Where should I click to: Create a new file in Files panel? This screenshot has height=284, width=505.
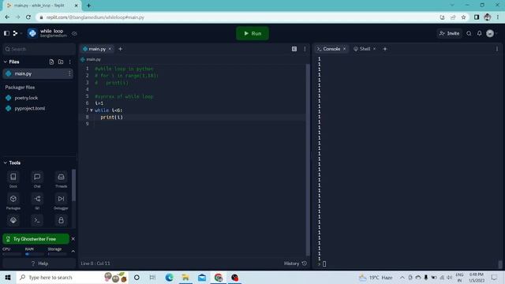click(51, 62)
